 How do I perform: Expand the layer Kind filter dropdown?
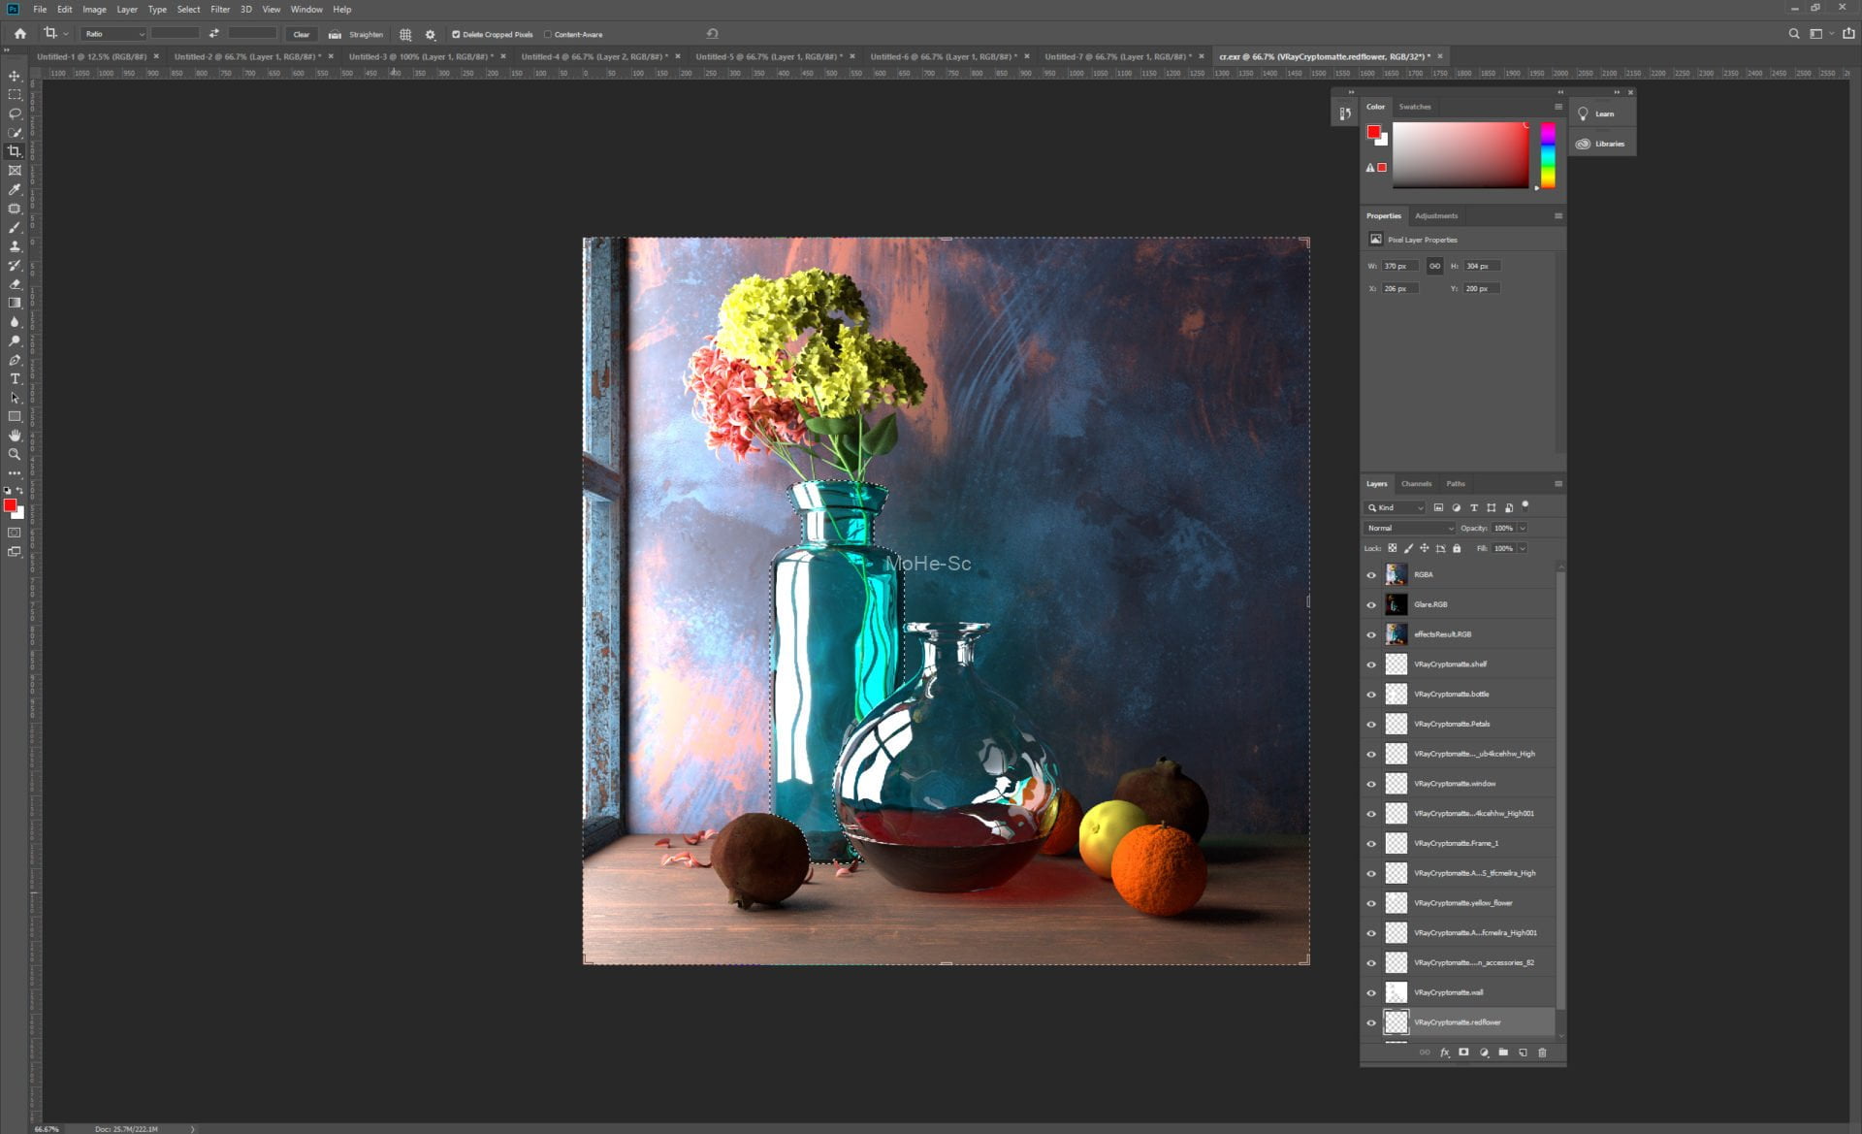1396,508
